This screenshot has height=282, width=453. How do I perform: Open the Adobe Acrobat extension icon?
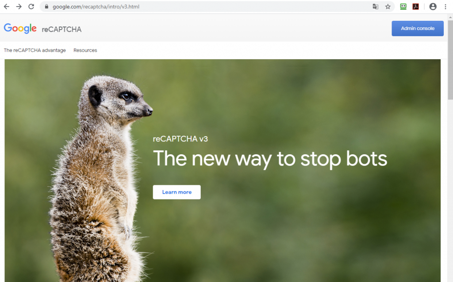click(x=415, y=6)
